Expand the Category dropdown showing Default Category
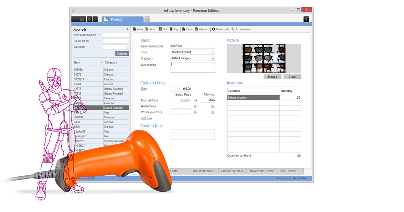The width and height of the screenshot is (404, 212). pyautogui.click(x=213, y=58)
